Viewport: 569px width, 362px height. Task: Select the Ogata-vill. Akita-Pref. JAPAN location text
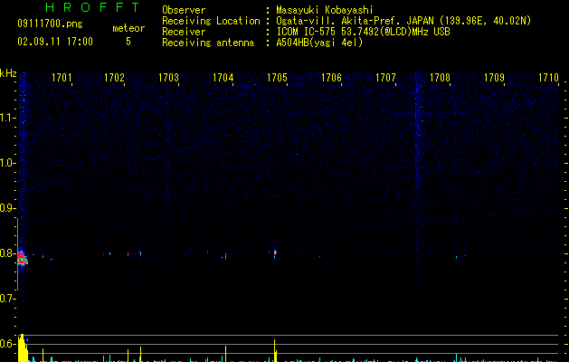point(403,21)
